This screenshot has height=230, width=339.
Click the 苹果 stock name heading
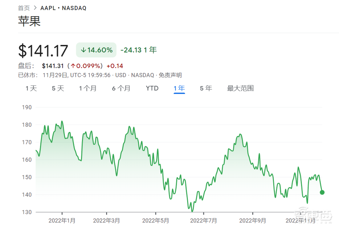click(x=29, y=22)
